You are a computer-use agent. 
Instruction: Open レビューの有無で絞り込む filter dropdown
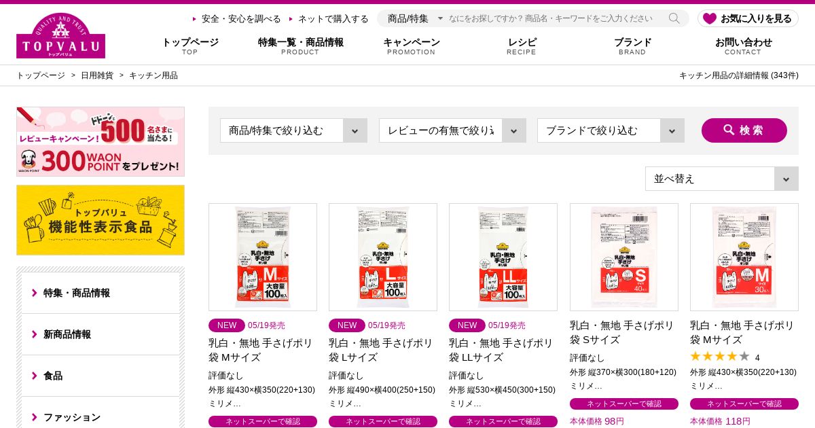coord(452,130)
